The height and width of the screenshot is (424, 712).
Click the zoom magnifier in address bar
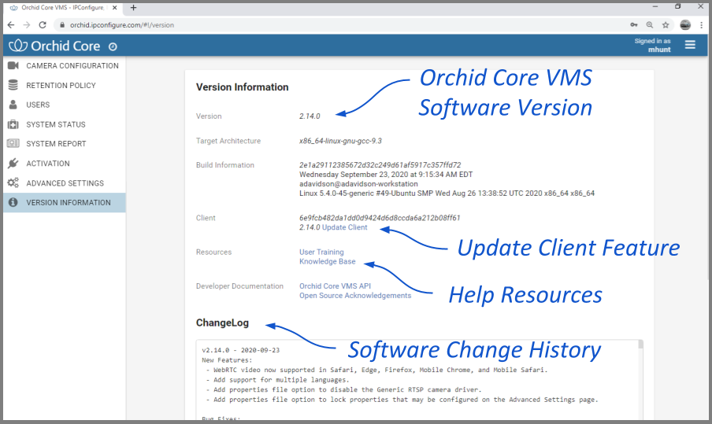point(650,25)
